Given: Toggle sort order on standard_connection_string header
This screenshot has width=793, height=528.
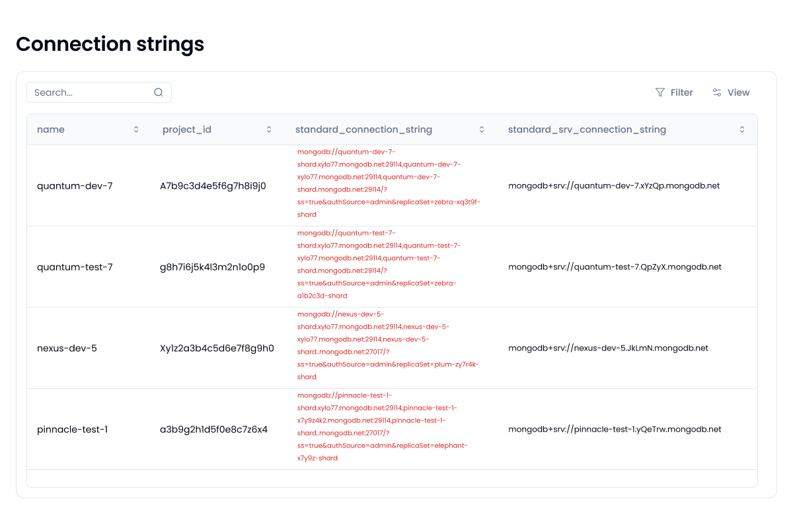Looking at the screenshot, I should click(363, 129).
